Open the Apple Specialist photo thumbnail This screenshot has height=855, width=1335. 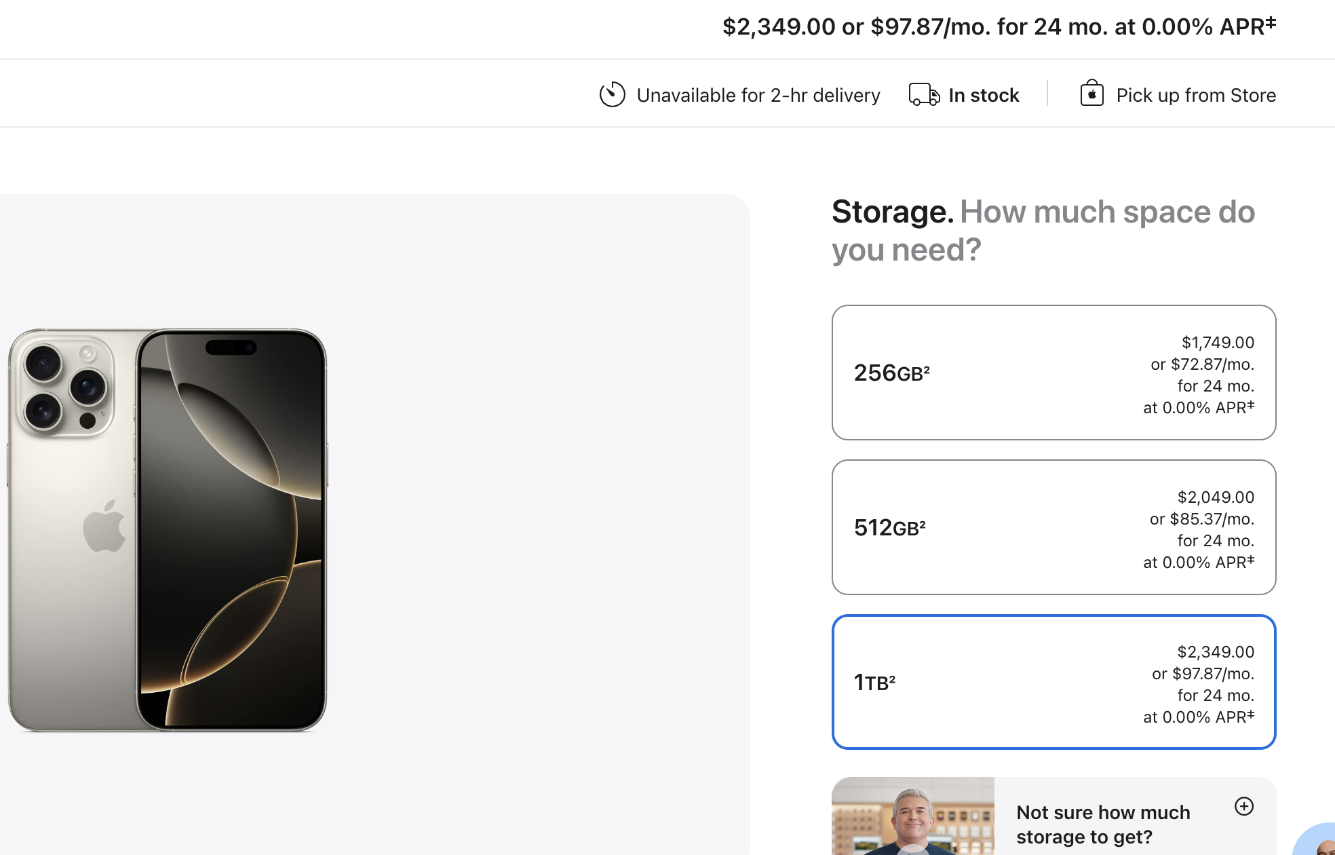point(913,816)
